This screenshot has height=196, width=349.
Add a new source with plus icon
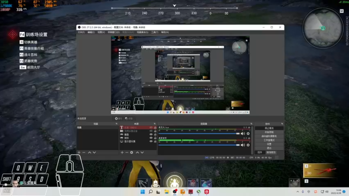[122, 152]
